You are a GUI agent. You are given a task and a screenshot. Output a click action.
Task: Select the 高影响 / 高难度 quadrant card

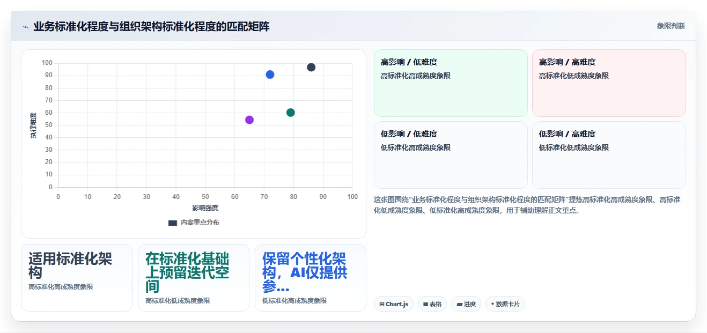[x=609, y=83]
